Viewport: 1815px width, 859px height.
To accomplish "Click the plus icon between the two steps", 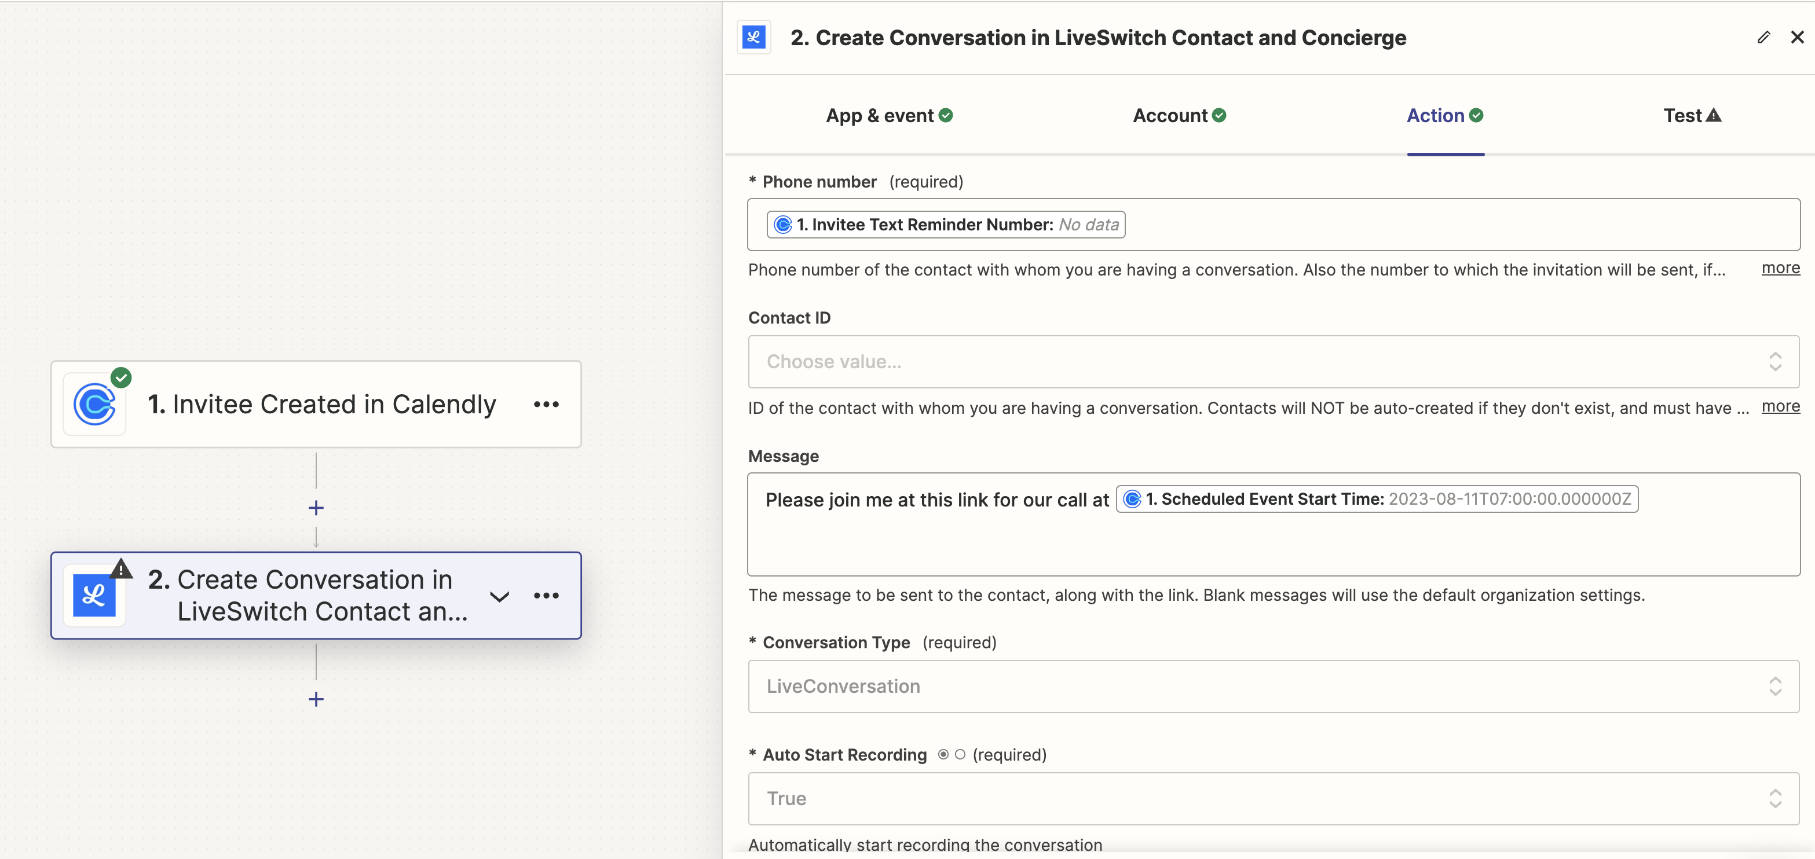I will pos(316,506).
